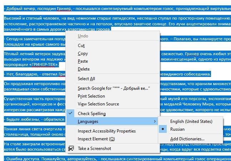Click the bottom line starting "Ошибка доступа"

click(x=36, y=158)
